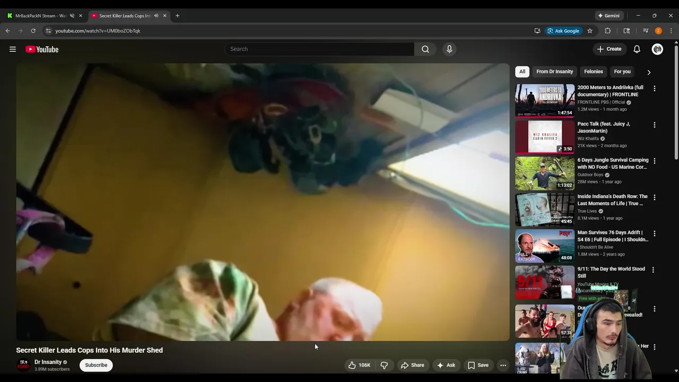The image size is (679, 382).
Task: Open the YouTube account avatar menu
Action: point(657,49)
